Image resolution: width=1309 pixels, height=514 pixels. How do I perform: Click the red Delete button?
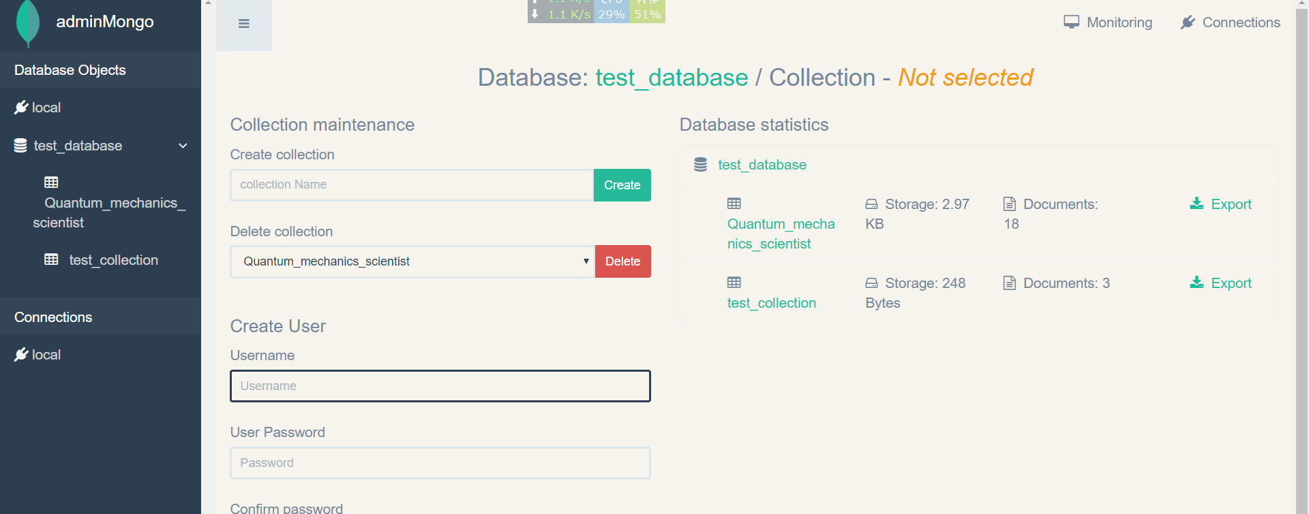622,261
